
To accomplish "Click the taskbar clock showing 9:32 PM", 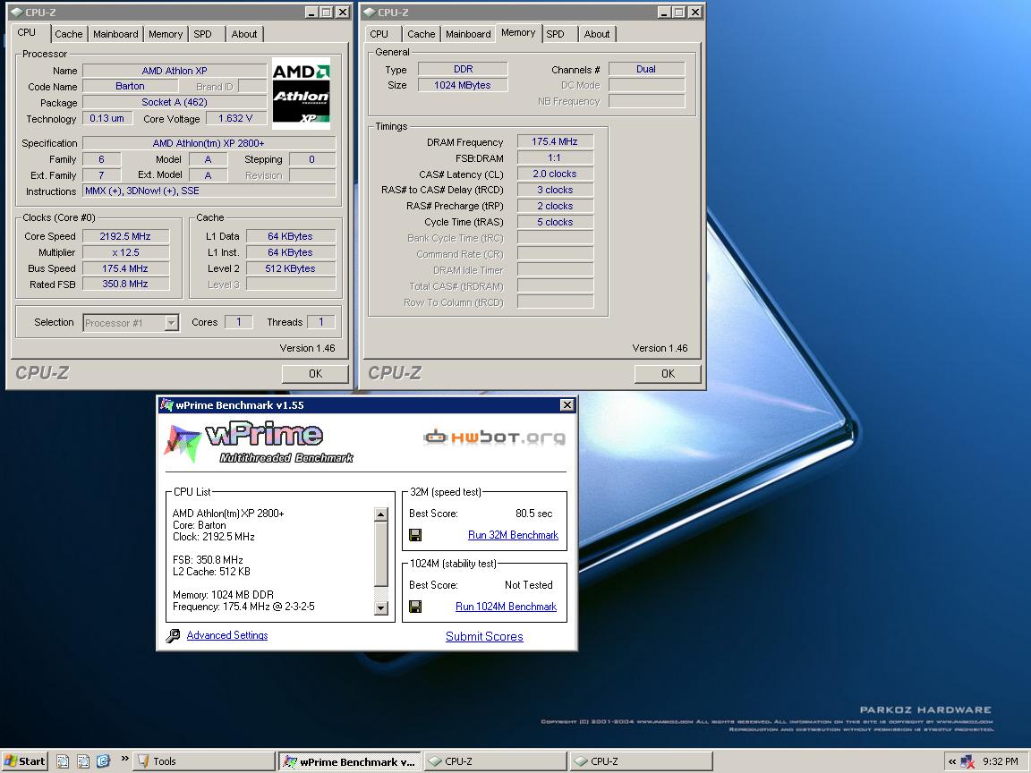I will pos(1000,761).
